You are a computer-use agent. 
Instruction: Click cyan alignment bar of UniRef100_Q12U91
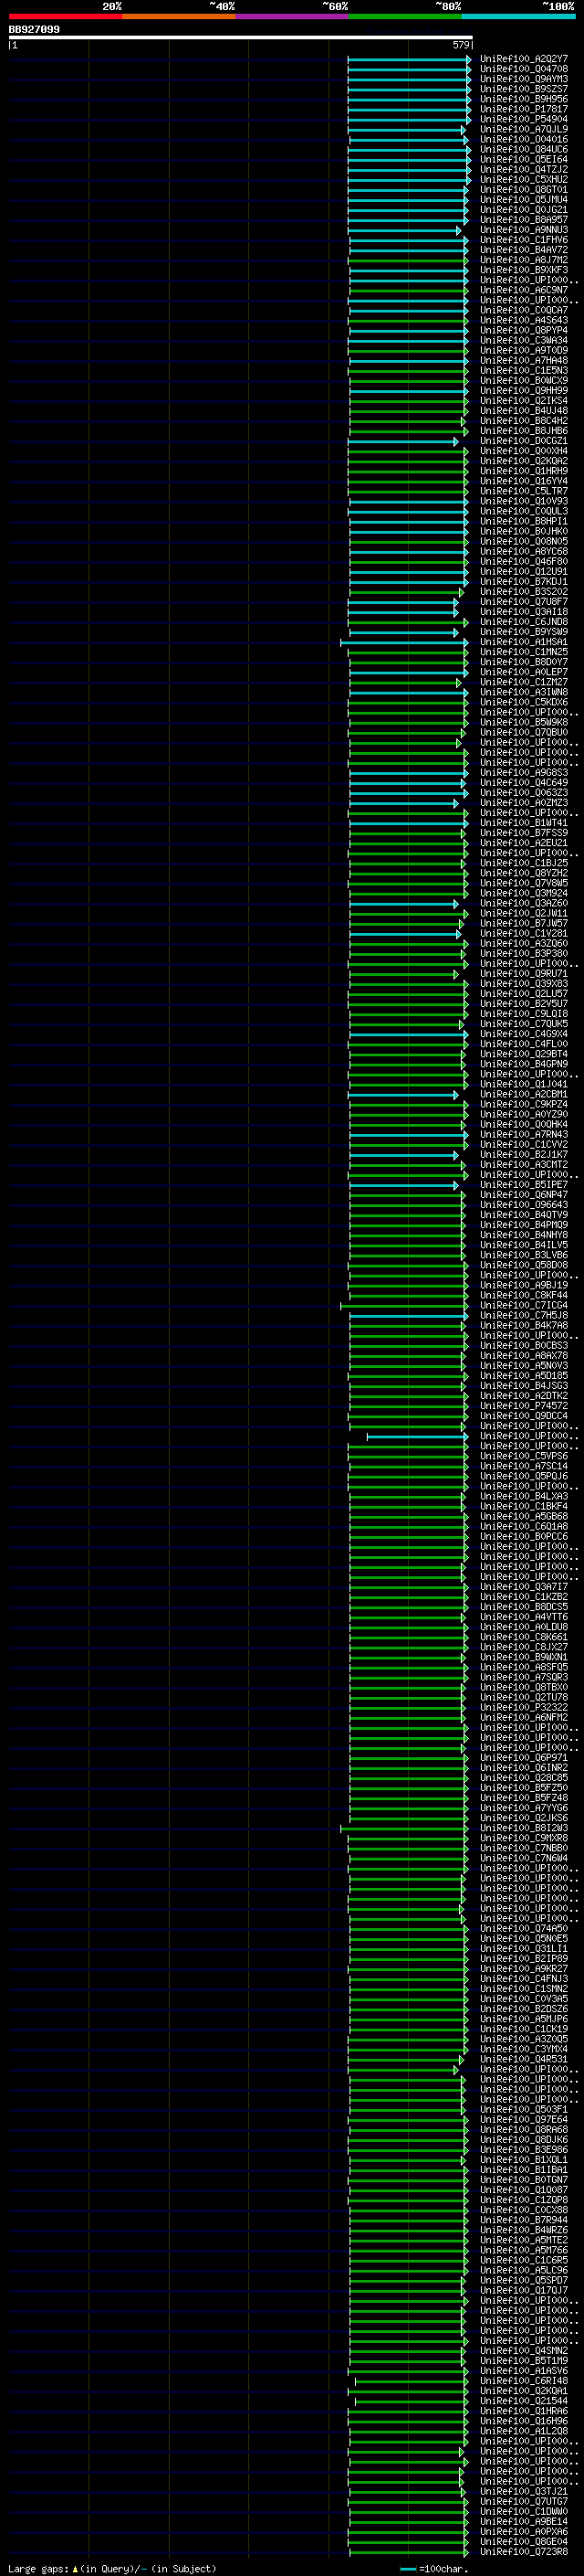(410, 571)
